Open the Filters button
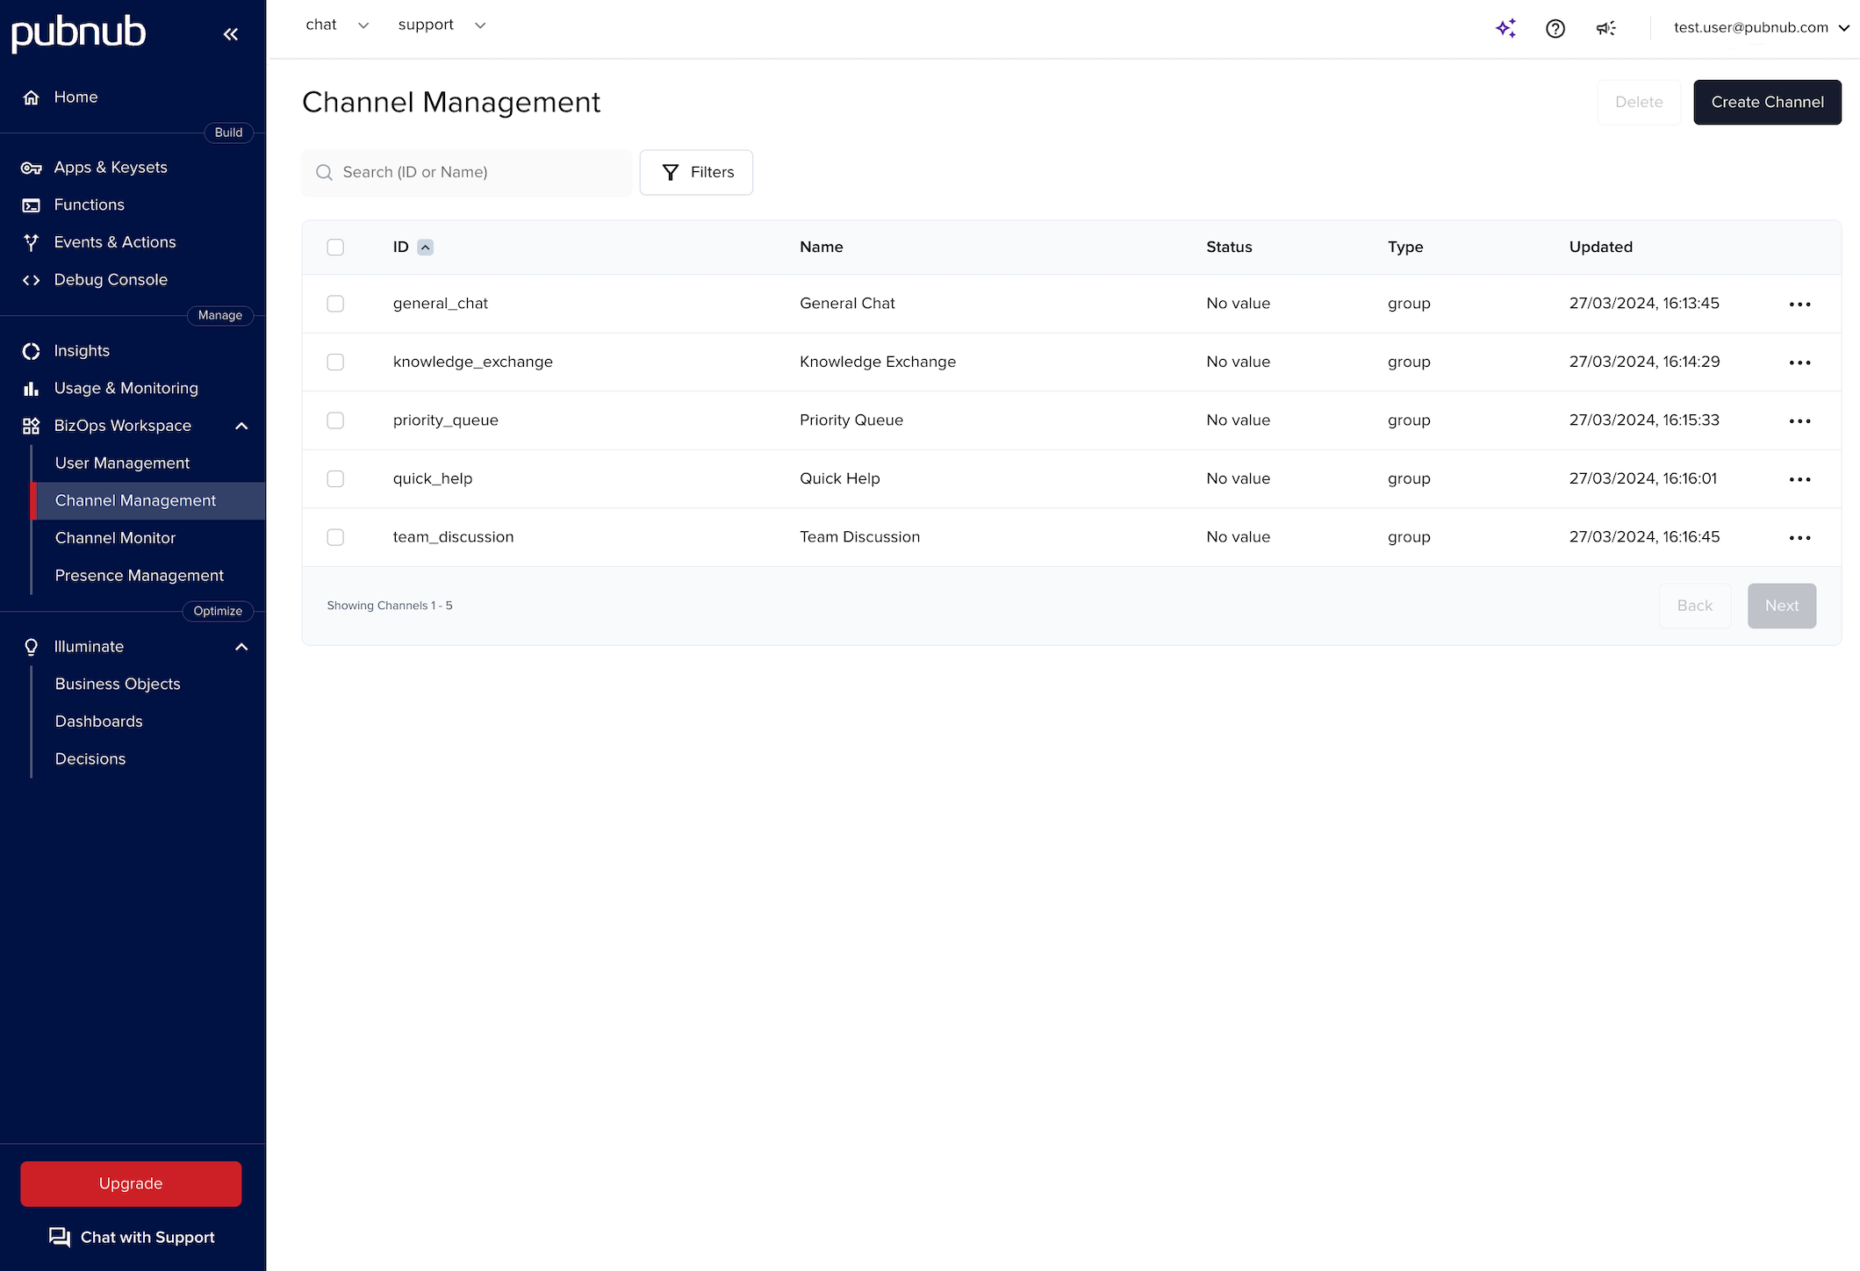The height and width of the screenshot is (1271, 1860). 696,172
